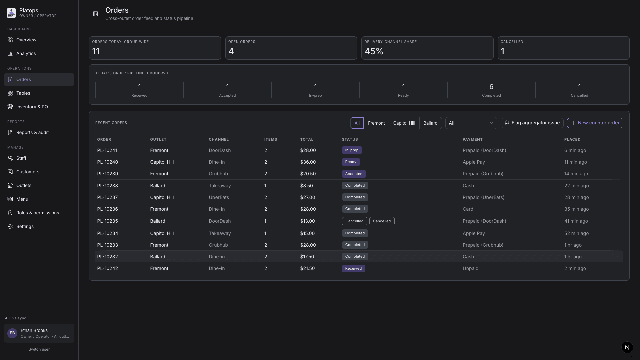Create a New counter order

(x=595, y=123)
